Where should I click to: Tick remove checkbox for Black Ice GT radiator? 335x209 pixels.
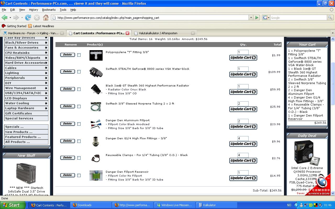pos(79,89)
